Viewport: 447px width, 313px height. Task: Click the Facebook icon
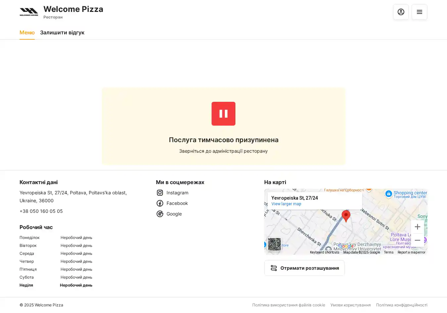point(160,203)
